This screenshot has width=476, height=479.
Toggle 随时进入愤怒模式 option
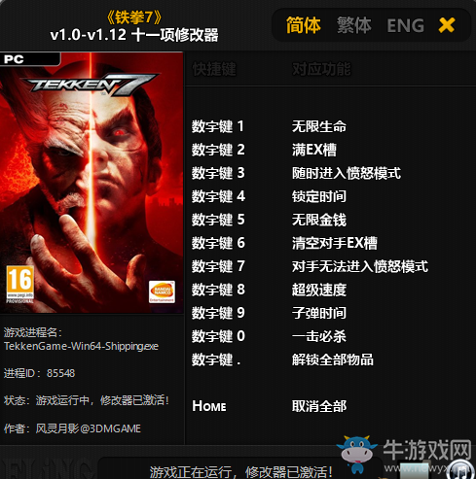click(347, 173)
